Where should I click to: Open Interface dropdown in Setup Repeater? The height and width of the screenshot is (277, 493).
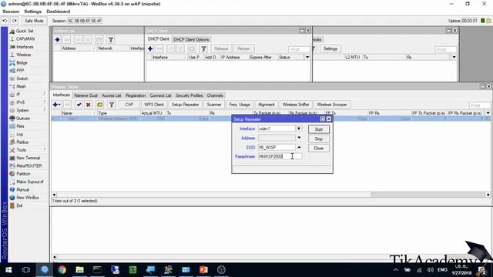point(299,128)
